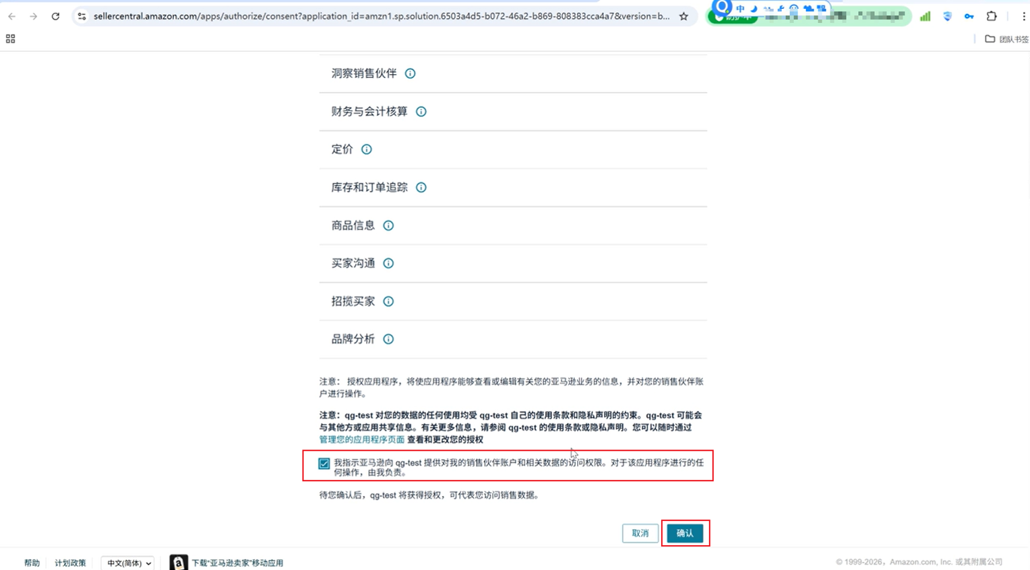Click the blue shield extension icon
This screenshot has height=570, width=1030.
click(947, 16)
